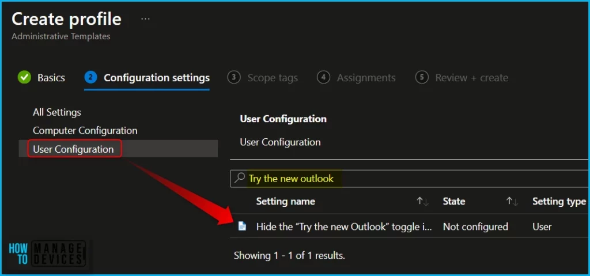Click the Setting type column header
Image resolution: width=590 pixels, height=276 pixels.
coord(559,202)
